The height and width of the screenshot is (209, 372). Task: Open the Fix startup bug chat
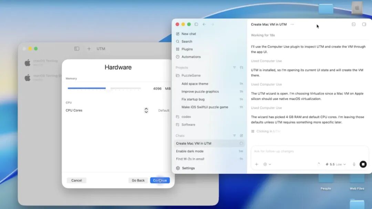(x=210, y=99)
